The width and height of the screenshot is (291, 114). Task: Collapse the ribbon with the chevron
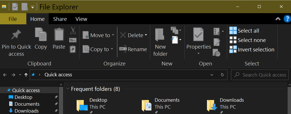(x=278, y=19)
